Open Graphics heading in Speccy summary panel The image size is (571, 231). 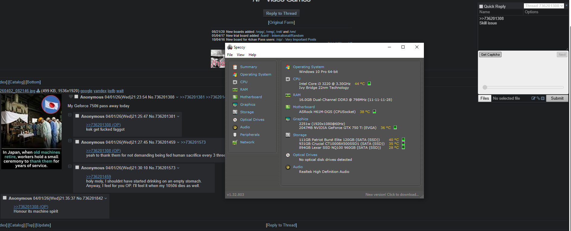click(300, 119)
